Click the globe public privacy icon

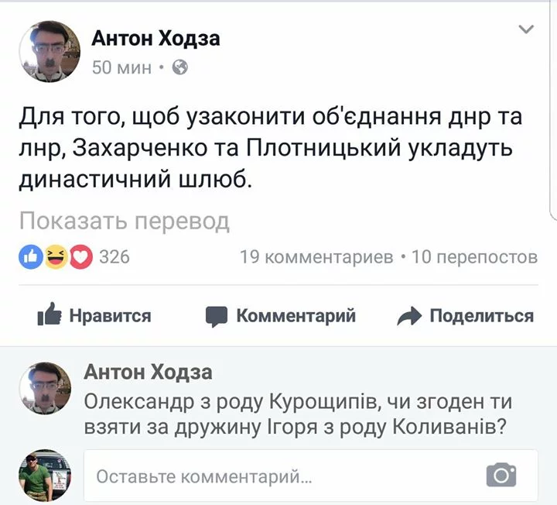[179, 67]
